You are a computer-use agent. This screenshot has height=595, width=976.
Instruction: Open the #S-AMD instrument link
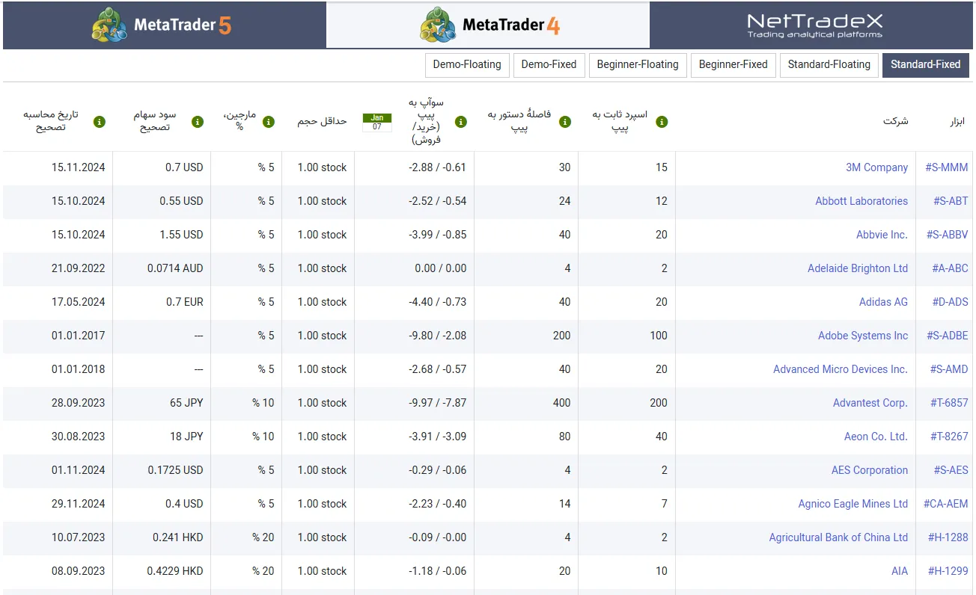(x=949, y=369)
